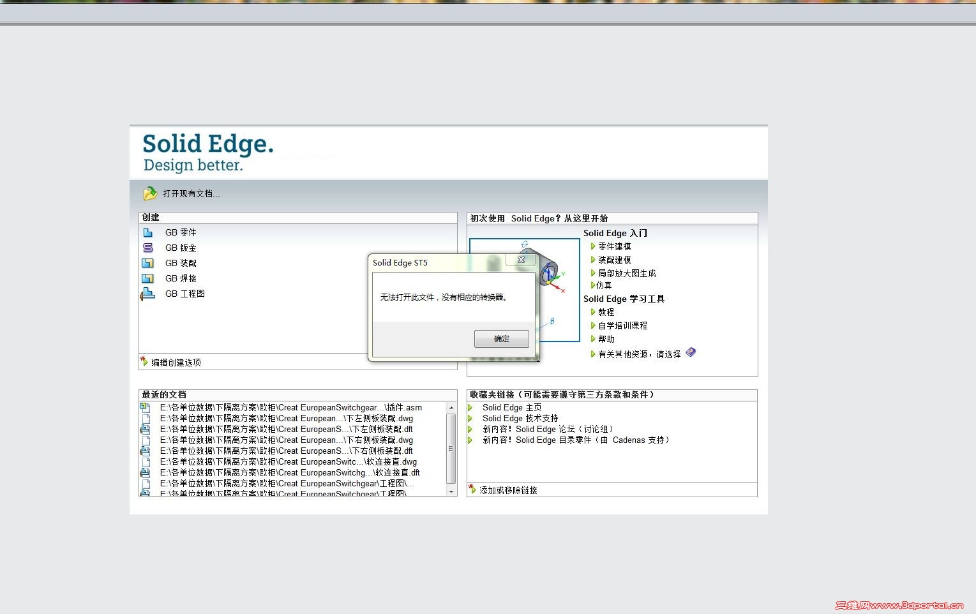Click the GB 装配 assembly icon

coord(148,263)
